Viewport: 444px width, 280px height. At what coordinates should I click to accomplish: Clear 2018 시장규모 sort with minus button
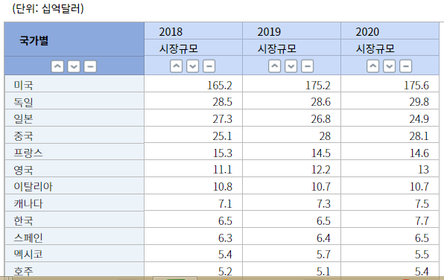[x=209, y=66]
